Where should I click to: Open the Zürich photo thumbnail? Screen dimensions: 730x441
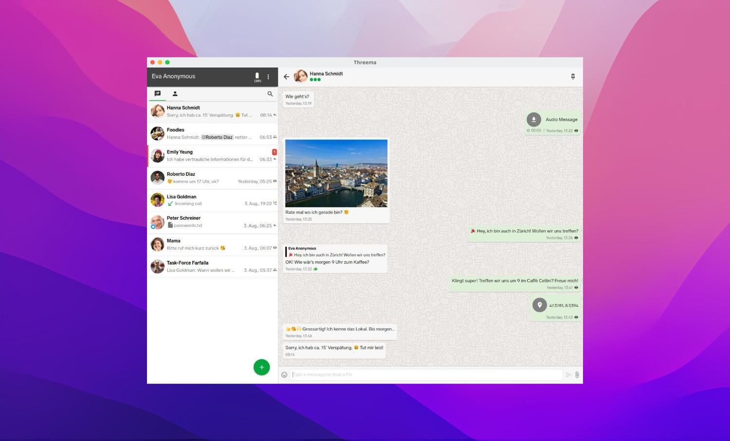tap(336, 173)
